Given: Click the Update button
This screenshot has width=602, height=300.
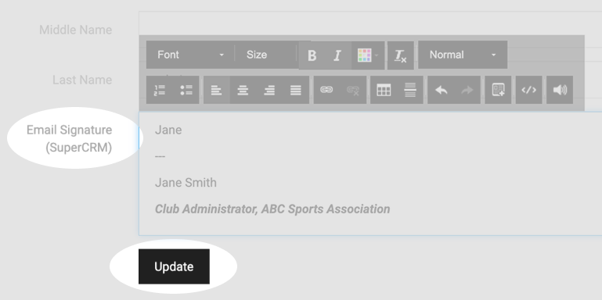Looking at the screenshot, I should [x=174, y=266].
